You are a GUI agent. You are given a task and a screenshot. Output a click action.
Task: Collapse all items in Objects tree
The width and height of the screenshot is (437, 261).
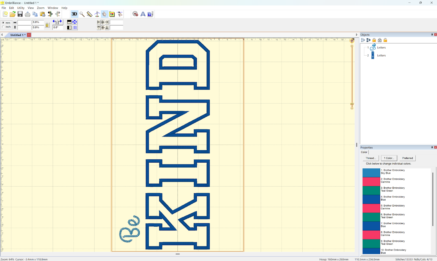pyautogui.click(x=368, y=40)
